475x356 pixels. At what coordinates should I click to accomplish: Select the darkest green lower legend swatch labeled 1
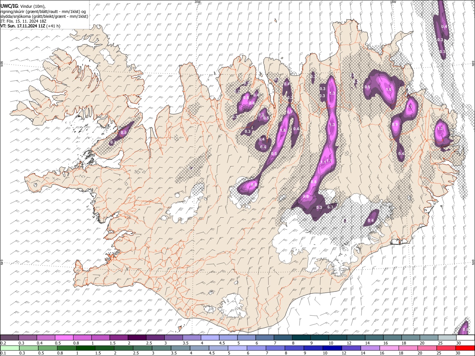pyautogui.click(x=86, y=348)
